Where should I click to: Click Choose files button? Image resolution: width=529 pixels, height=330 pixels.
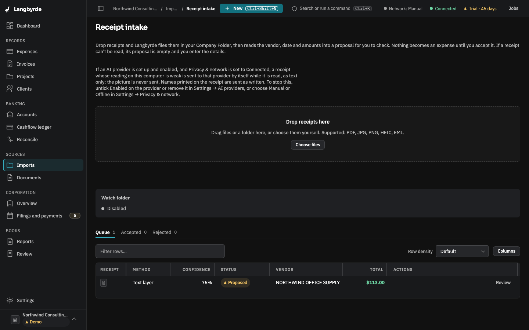[308, 145]
